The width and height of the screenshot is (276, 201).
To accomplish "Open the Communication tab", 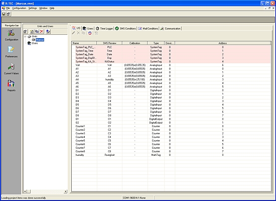I will coord(171,28).
